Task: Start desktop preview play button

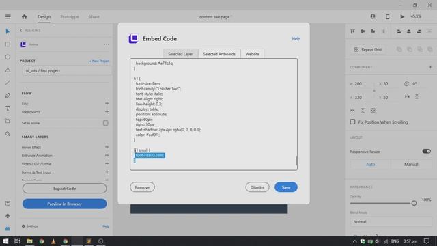Action: coord(402,16)
